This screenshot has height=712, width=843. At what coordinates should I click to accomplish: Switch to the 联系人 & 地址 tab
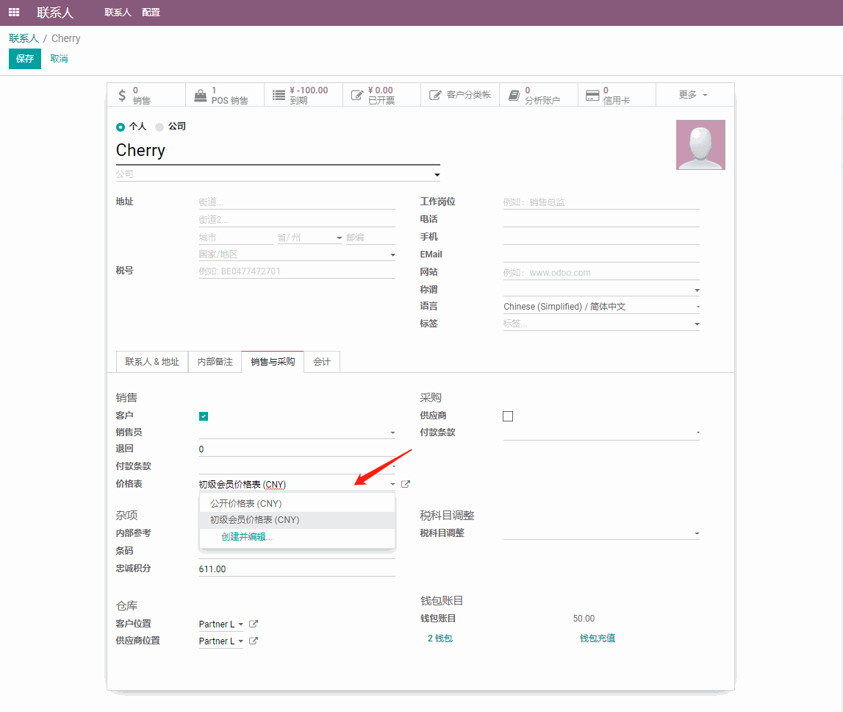pyautogui.click(x=152, y=362)
